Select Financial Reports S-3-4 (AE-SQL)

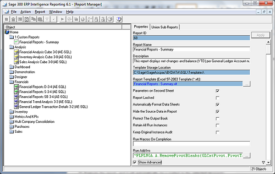click(43, 92)
